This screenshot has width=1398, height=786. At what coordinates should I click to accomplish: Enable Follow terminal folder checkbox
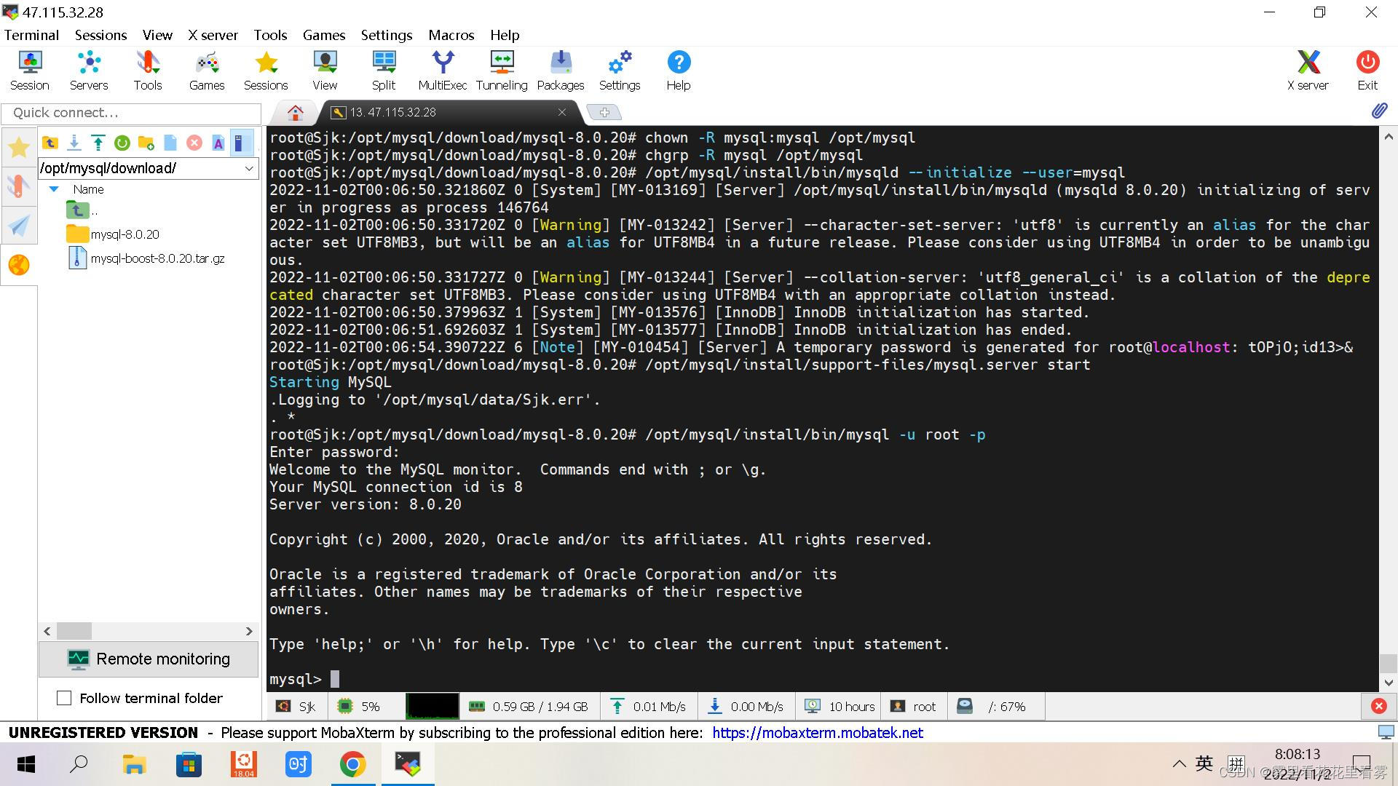coord(64,698)
